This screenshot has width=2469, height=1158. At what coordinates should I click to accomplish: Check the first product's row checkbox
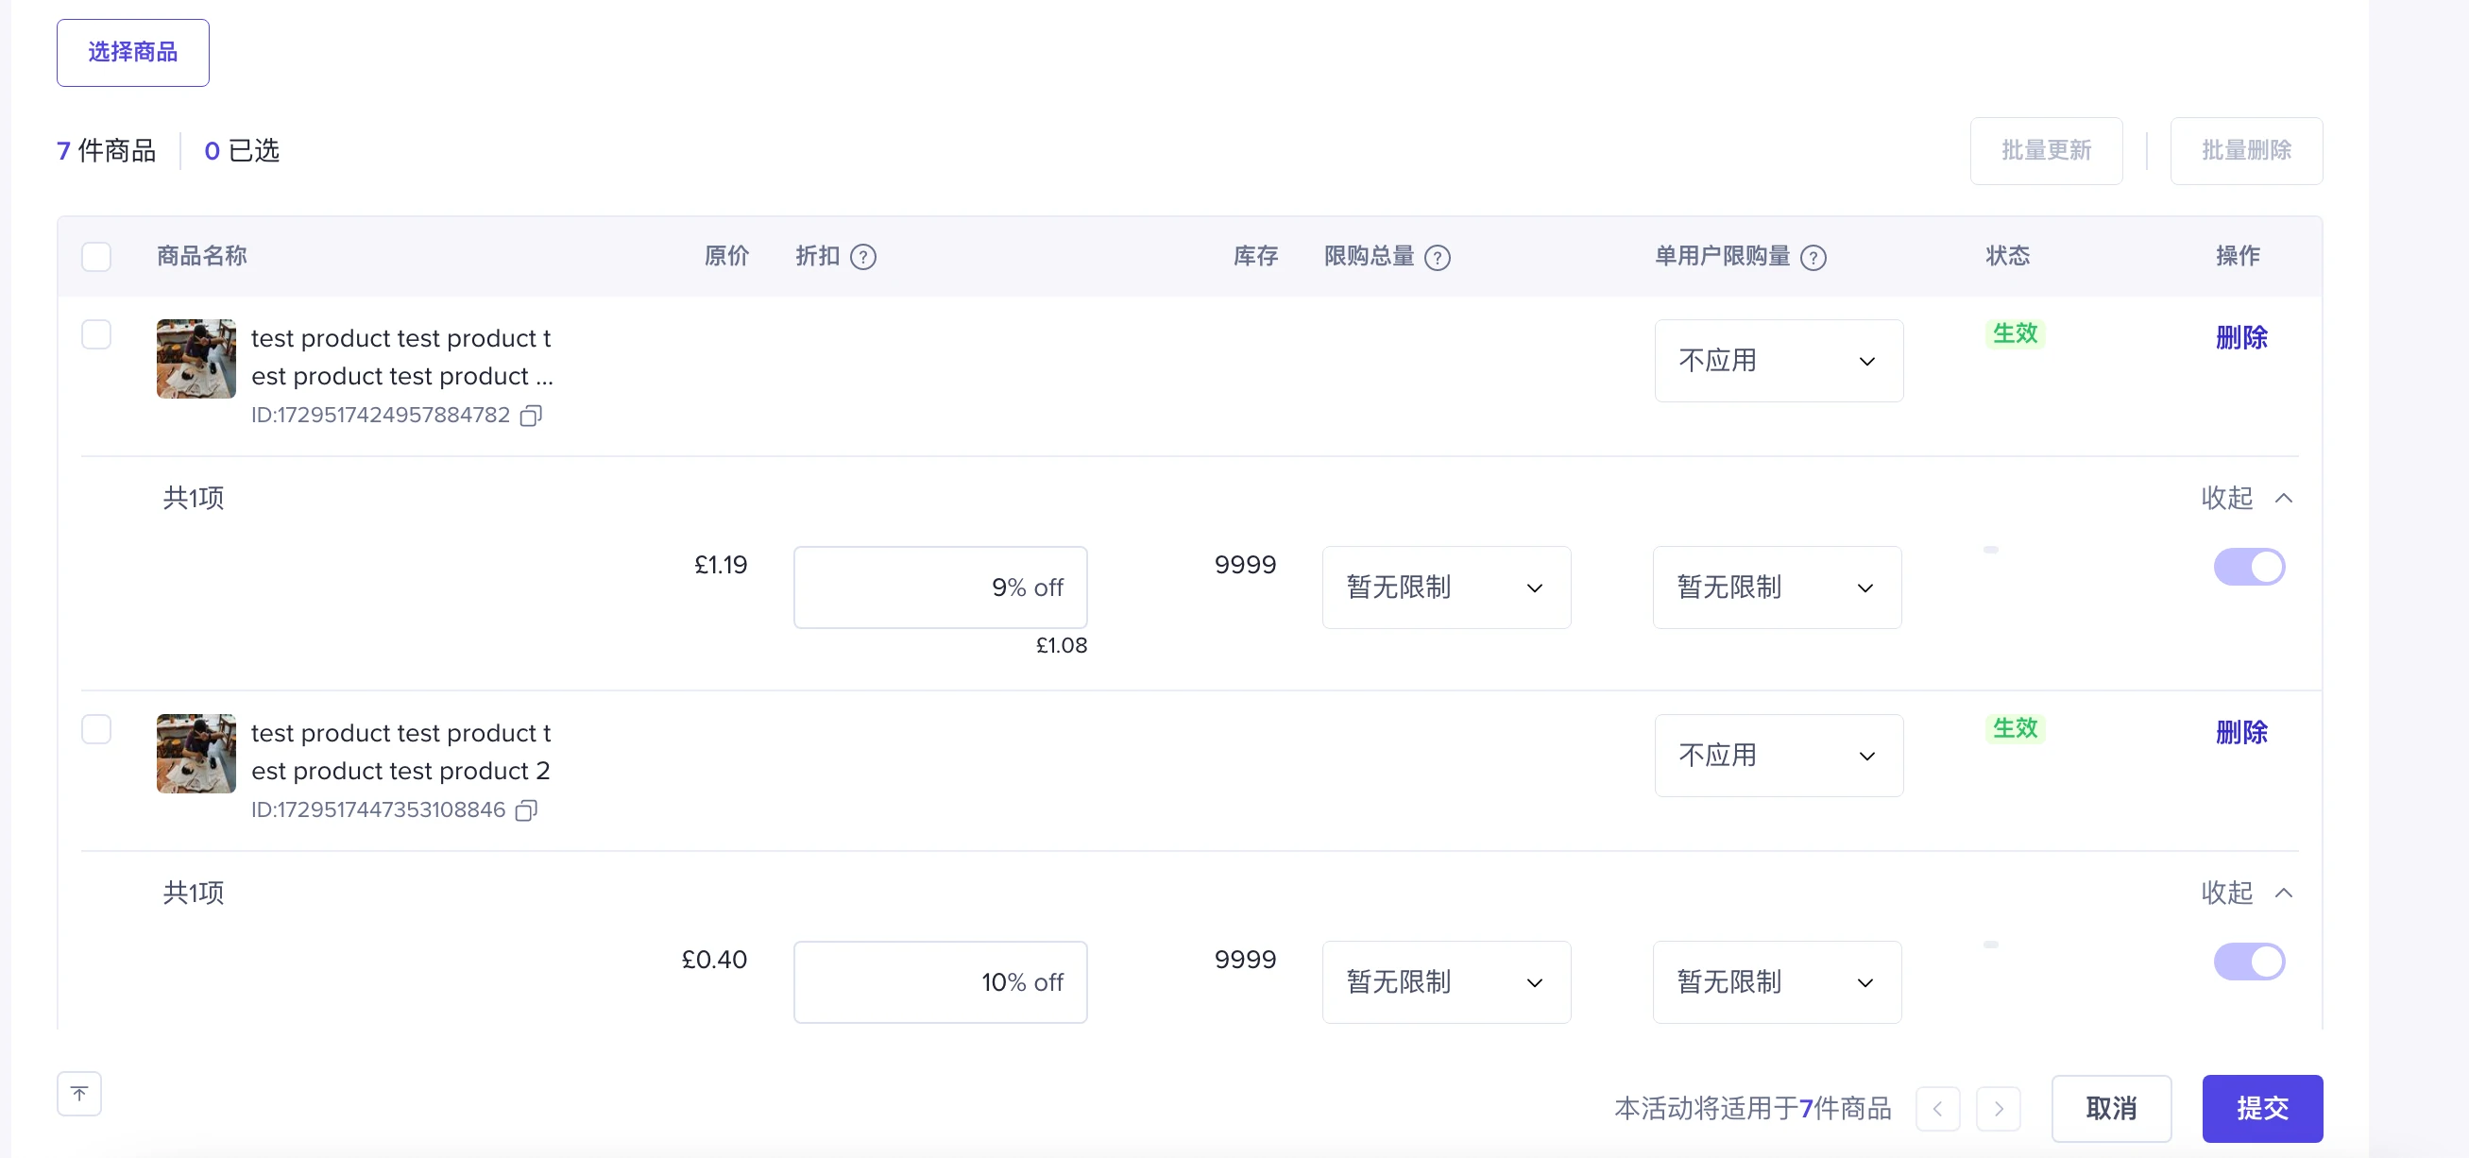coord(96,334)
